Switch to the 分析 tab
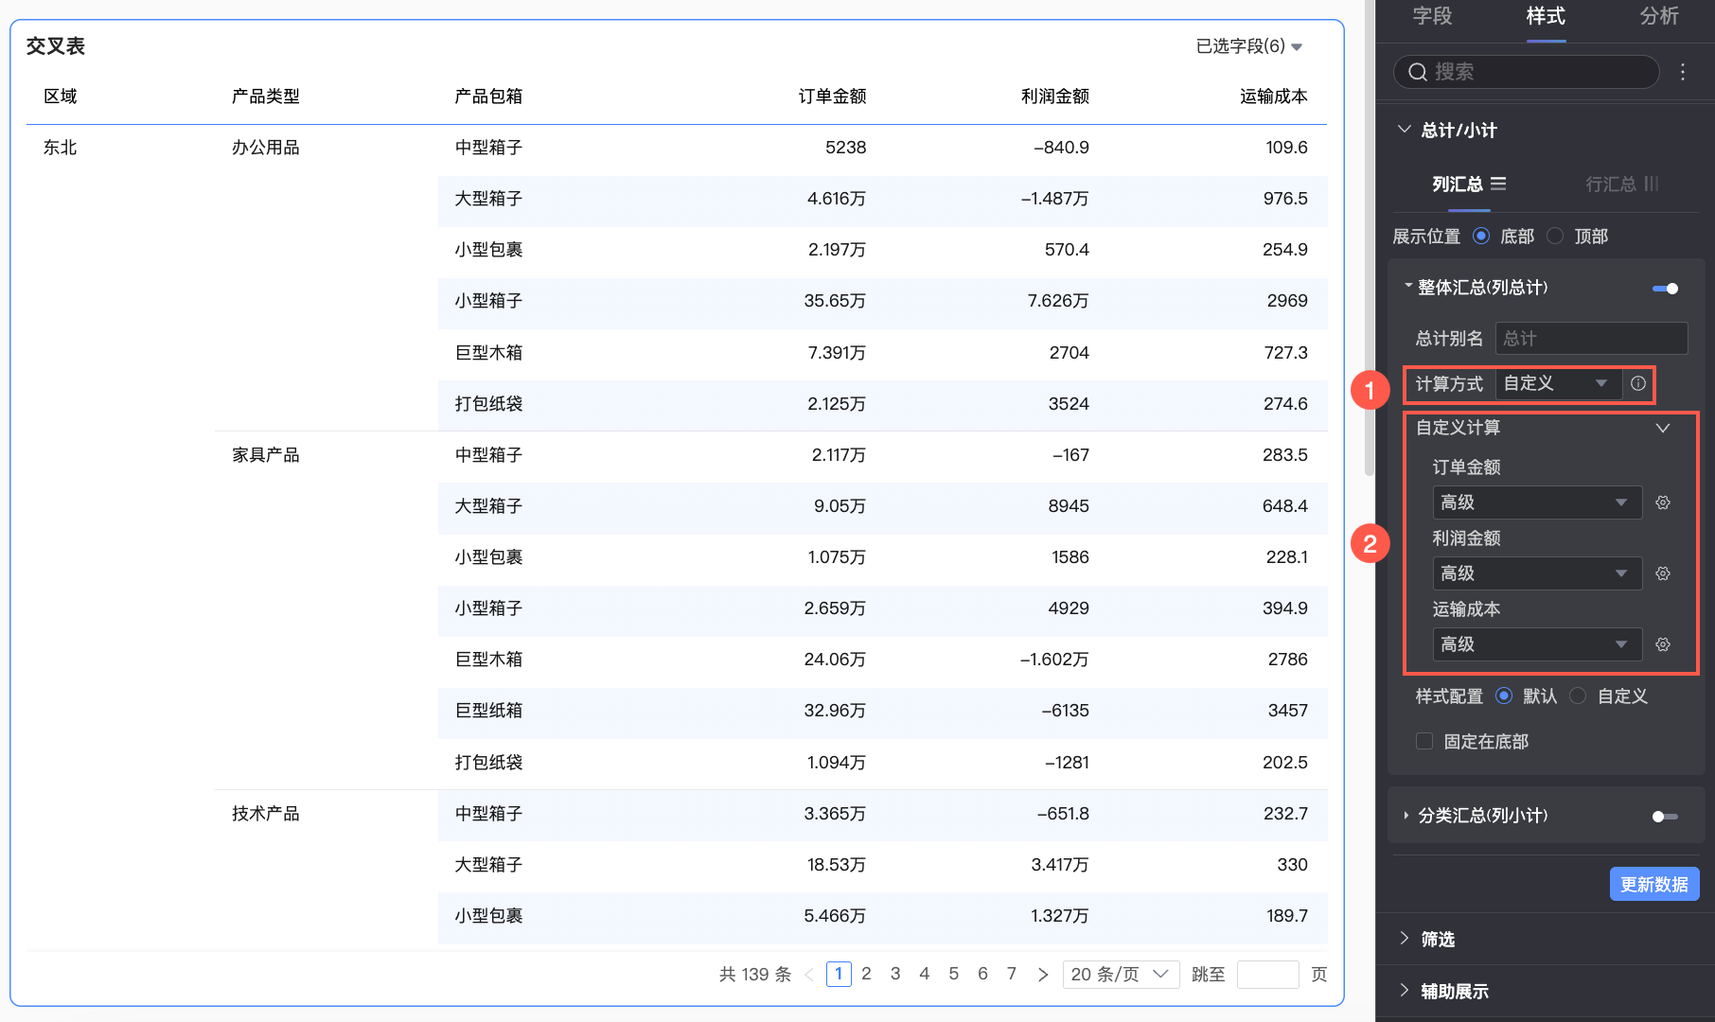The image size is (1715, 1022). (x=1659, y=16)
